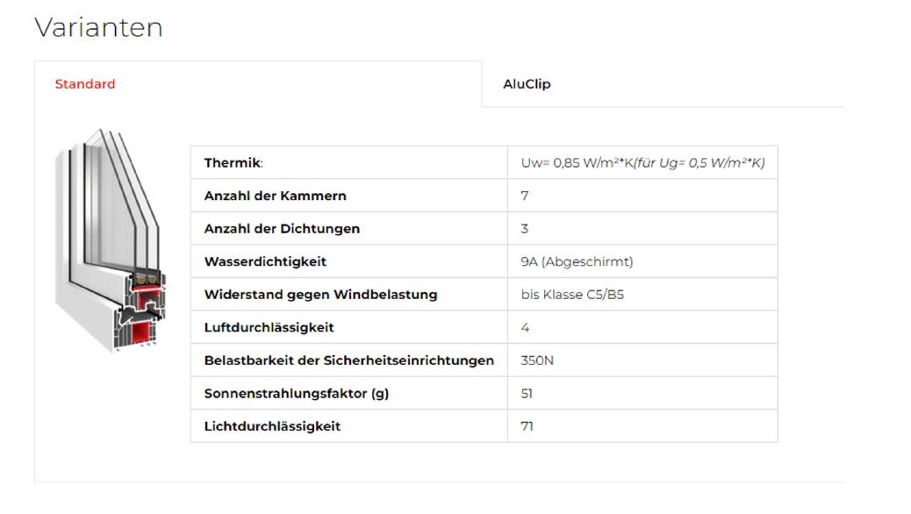
Task: Select the Anzahl der Kammern label
Action: [x=275, y=196]
